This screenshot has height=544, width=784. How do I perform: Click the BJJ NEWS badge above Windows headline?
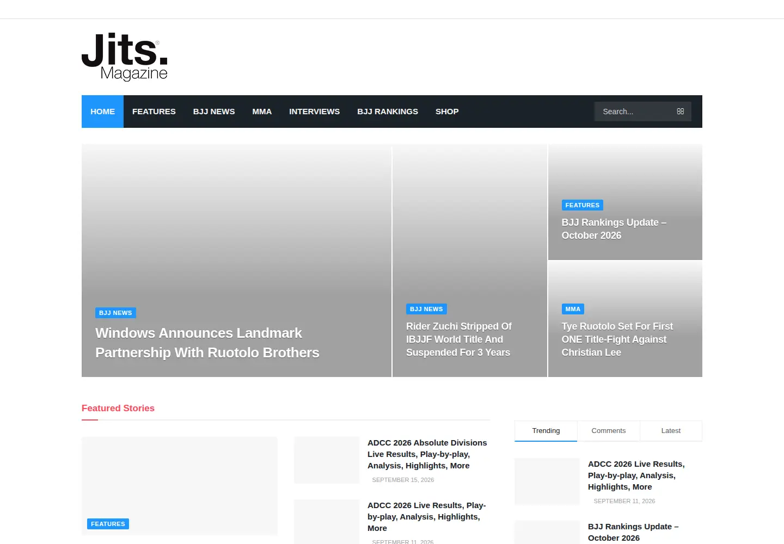coord(115,313)
